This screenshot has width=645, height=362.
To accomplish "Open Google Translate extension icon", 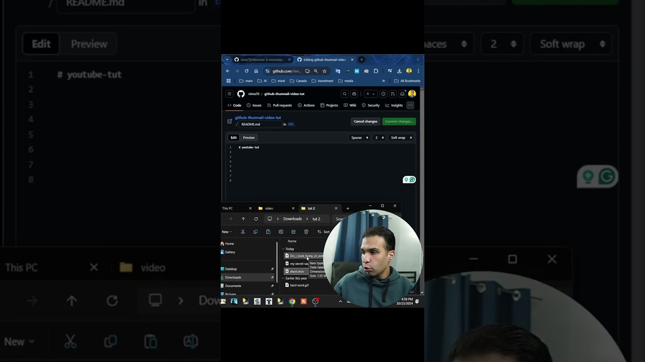I will [x=338, y=71].
